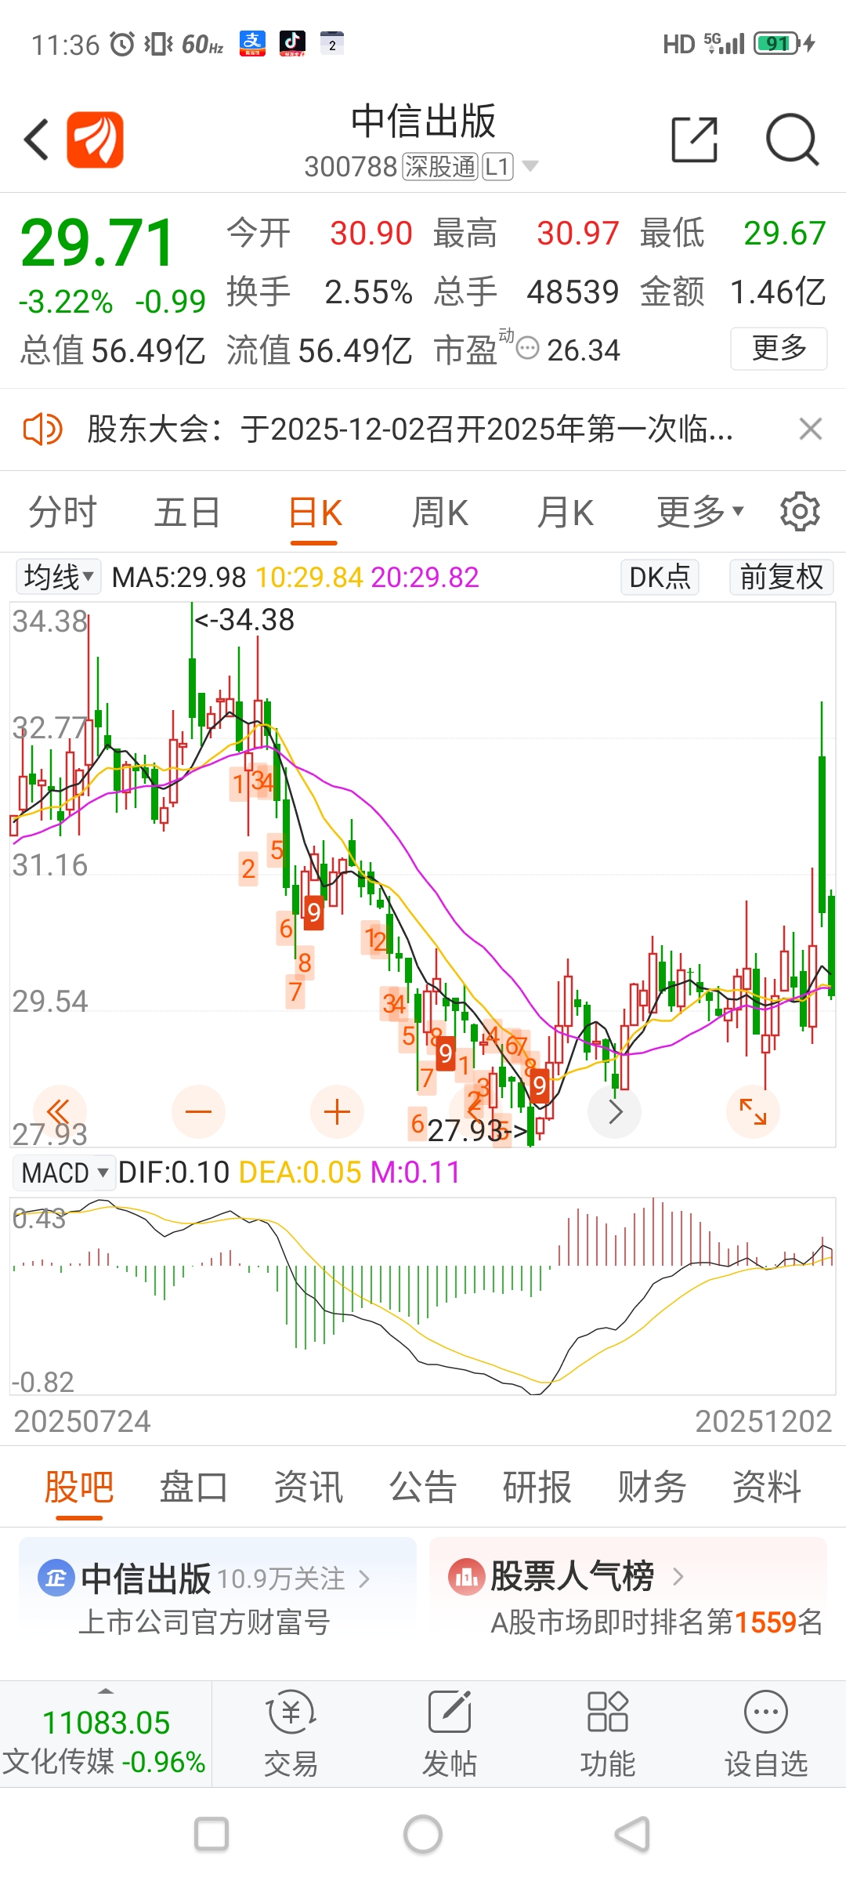The height and width of the screenshot is (1881, 846).
Task: Switch to 月K chart tab
Action: point(566,513)
